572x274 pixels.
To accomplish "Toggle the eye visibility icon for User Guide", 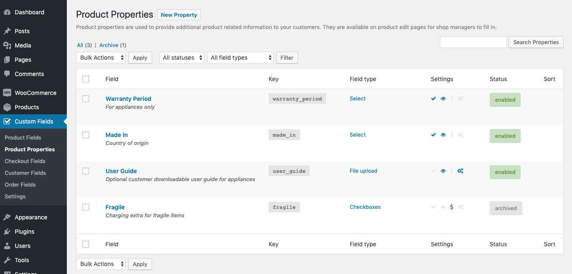I will 443,171.
